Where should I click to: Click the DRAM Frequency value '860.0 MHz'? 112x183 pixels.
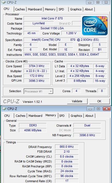(67, 147)
